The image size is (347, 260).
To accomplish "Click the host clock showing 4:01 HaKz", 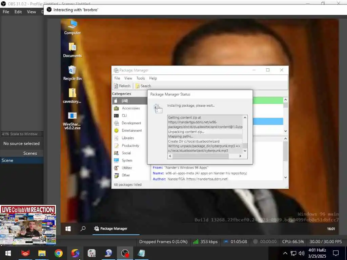I will pyautogui.click(x=317, y=253).
